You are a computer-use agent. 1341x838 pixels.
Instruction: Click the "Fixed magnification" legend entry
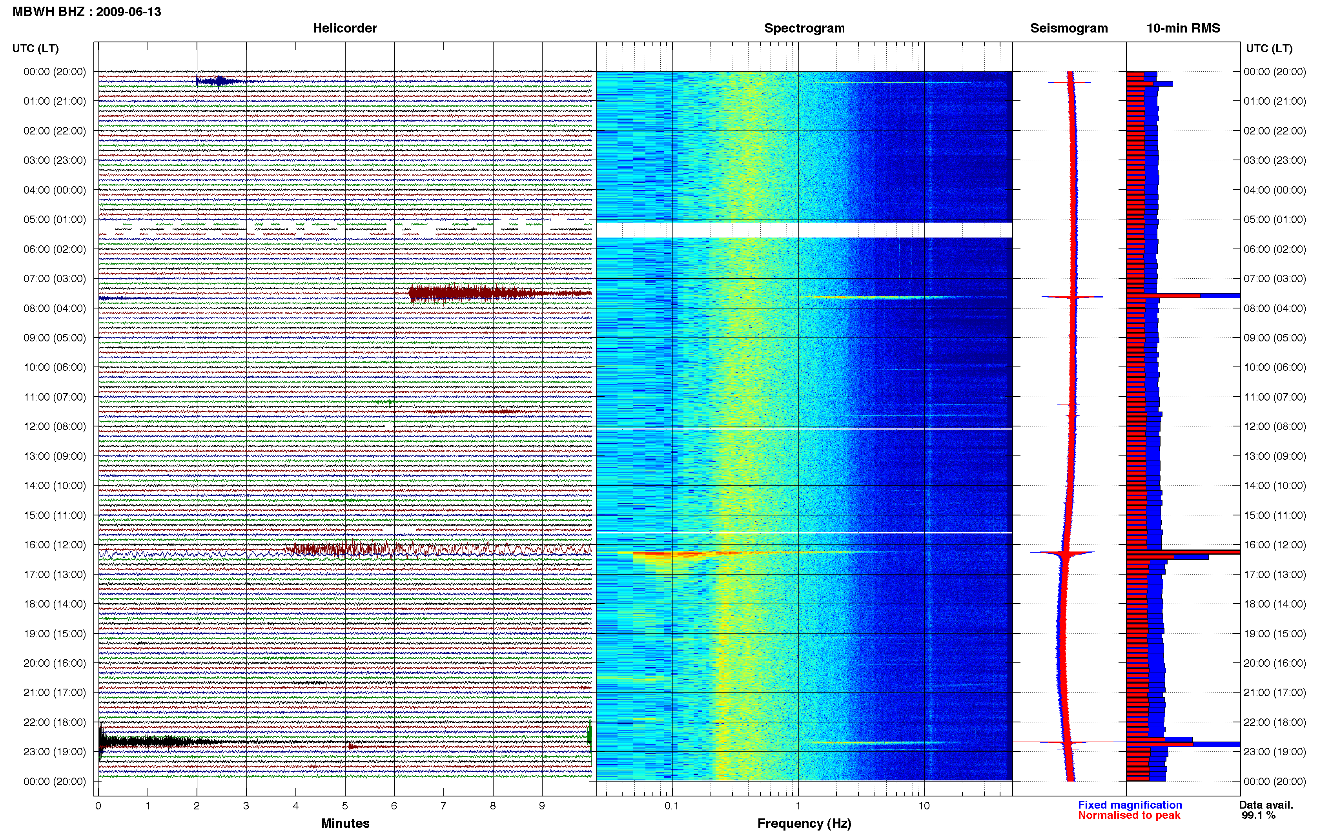tap(1130, 805)
